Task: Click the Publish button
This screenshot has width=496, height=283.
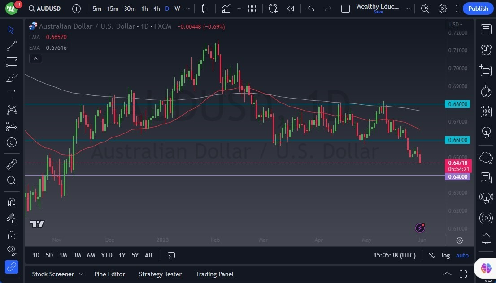Action: (x=478, y=8)
